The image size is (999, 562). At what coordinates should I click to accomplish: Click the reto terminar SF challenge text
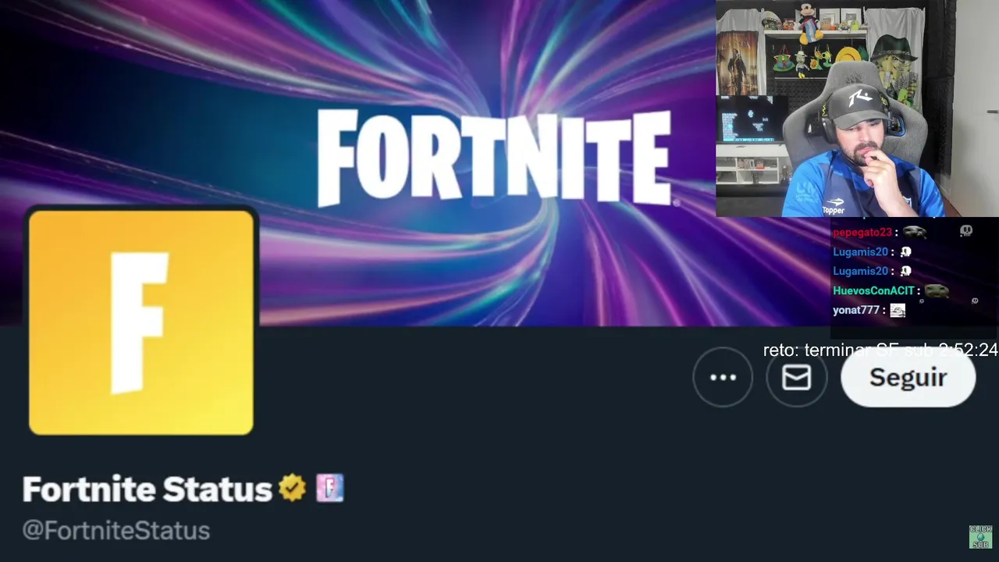click(x=880, y=350)
